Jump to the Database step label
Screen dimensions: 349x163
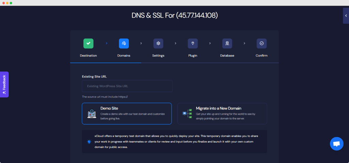227,56
